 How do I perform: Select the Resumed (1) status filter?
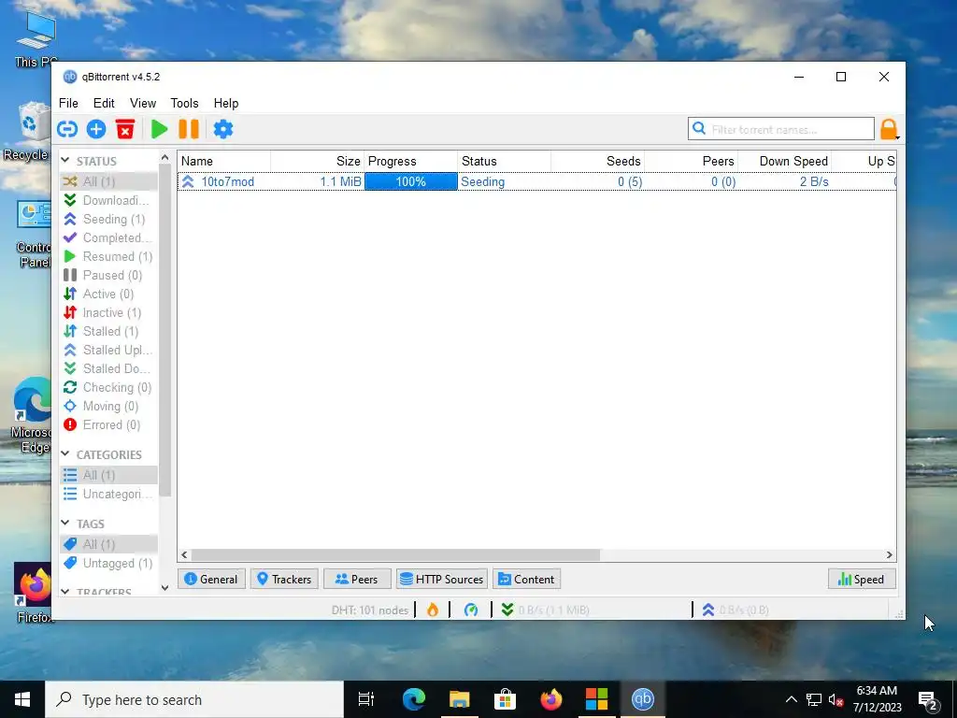[108, 256]
